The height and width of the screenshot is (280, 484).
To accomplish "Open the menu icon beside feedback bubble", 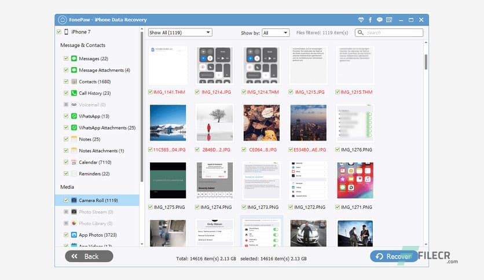I will coord(389,20).
